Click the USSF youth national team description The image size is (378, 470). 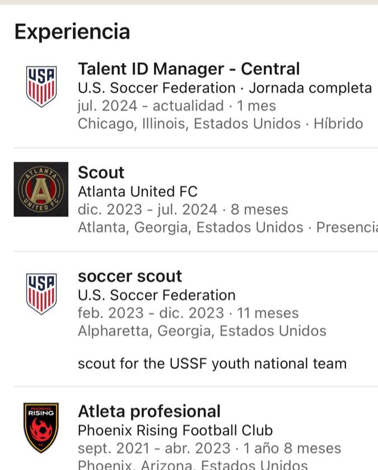pos(212,363)
